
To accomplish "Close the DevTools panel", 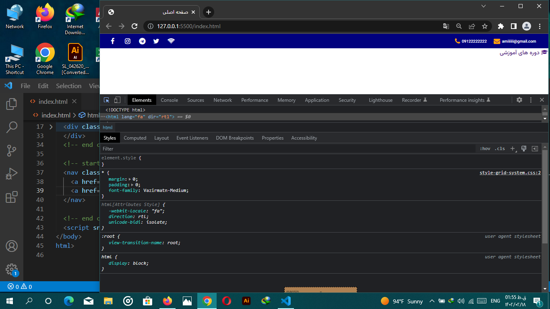I will click(542, 100).
